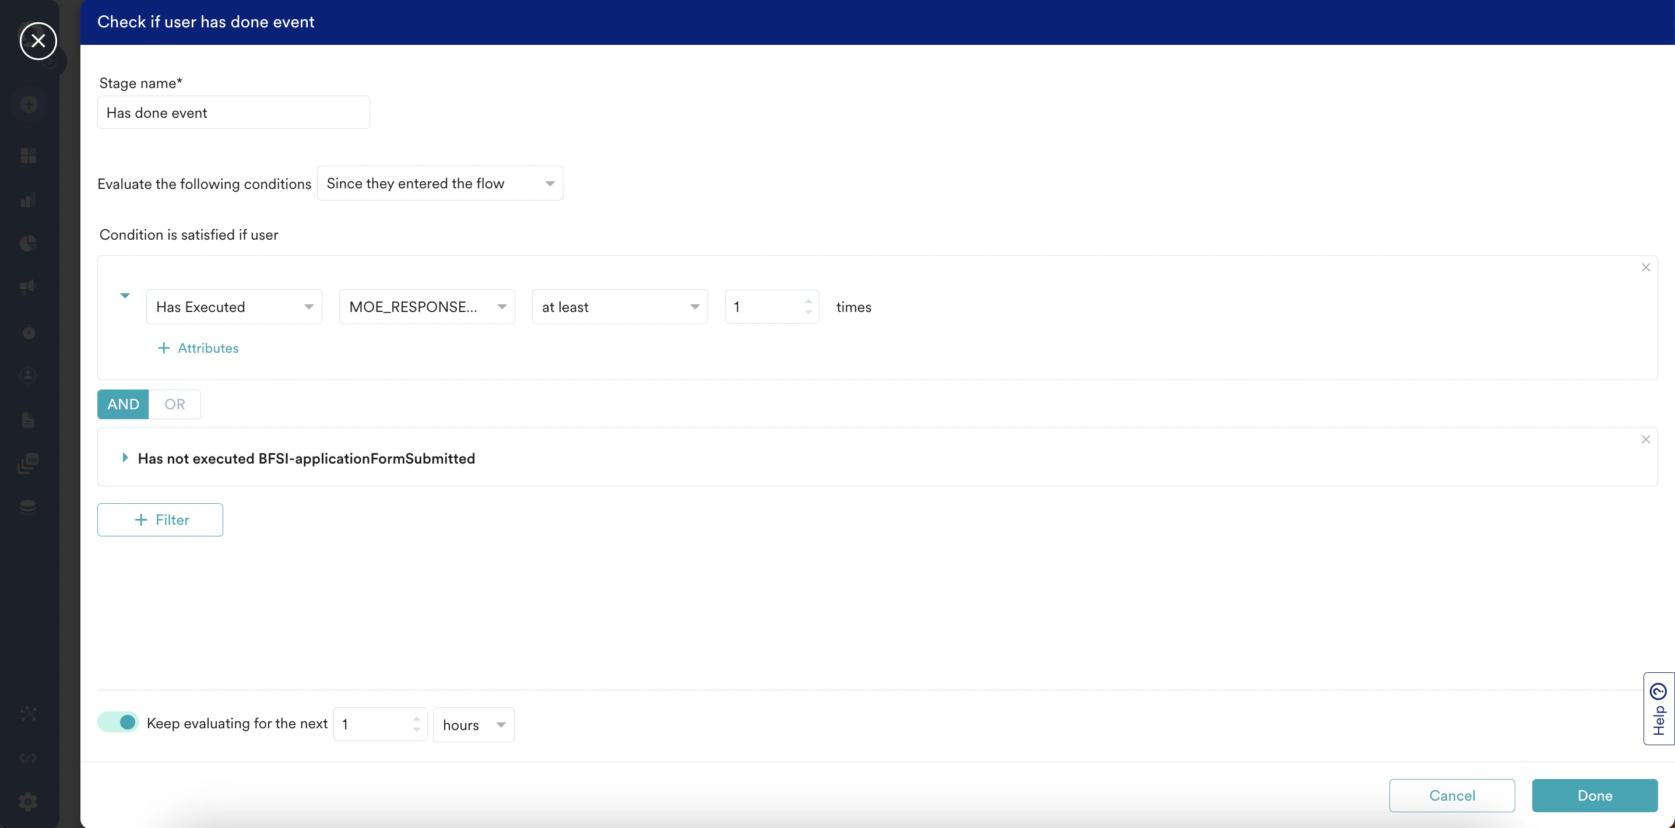Add a new Filter
The height and width of the screenshot is (828, 1675).
(160, 520)
